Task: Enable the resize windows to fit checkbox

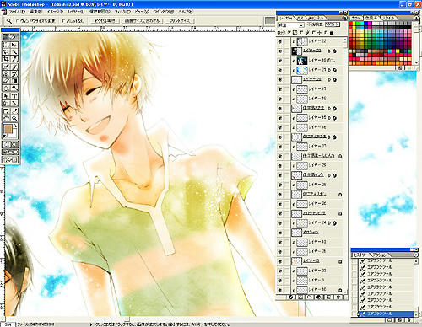Action: 18,21
